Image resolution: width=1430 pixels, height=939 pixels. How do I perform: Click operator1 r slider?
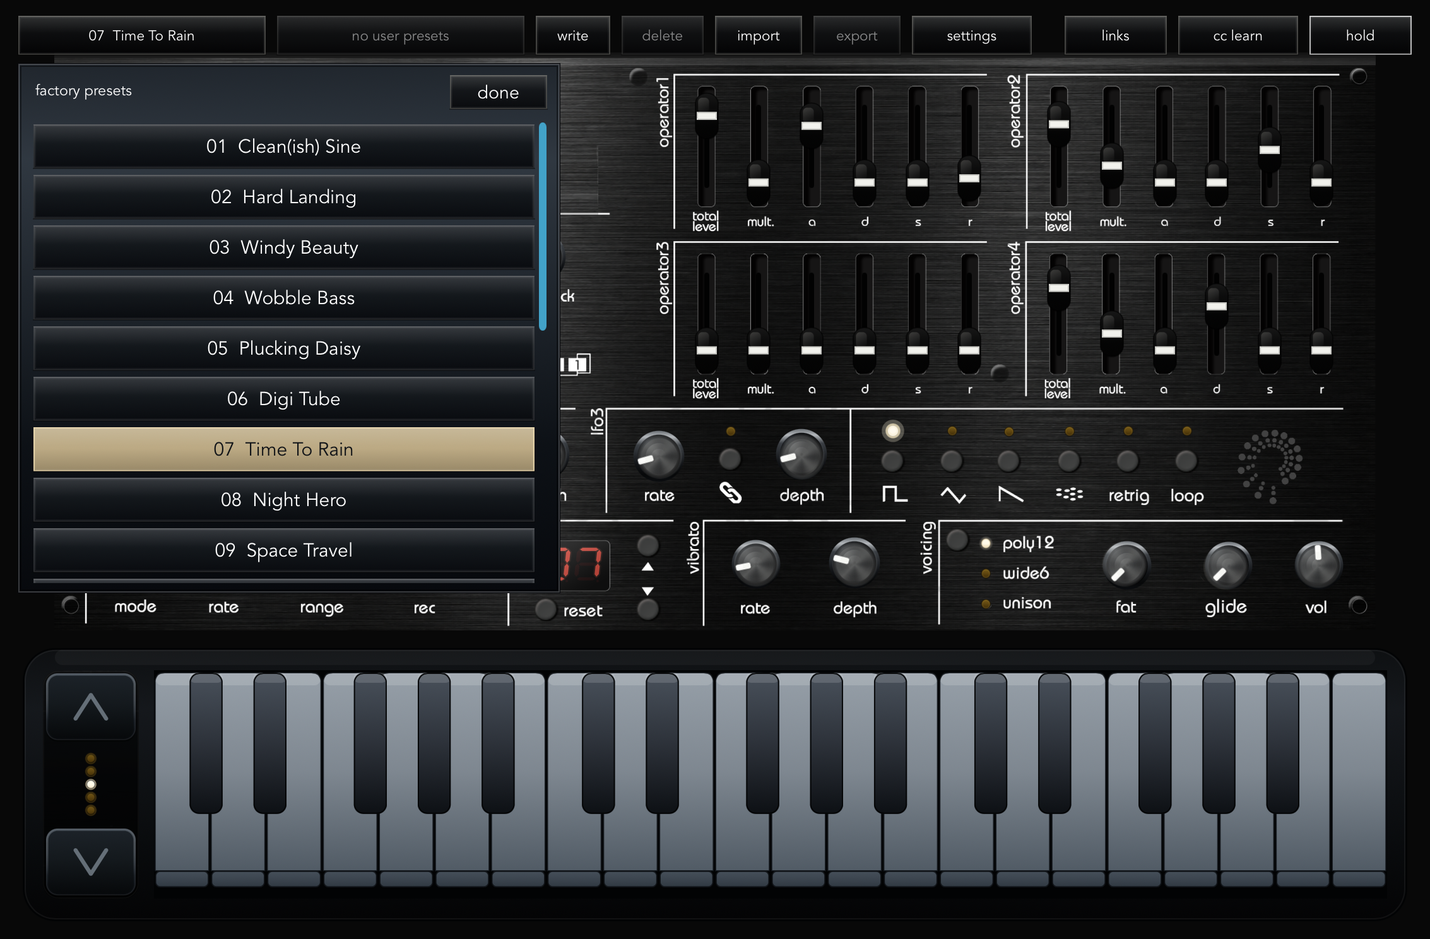click(x=969, y=179)
